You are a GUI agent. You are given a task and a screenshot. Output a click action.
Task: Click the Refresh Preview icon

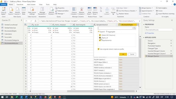51,9
